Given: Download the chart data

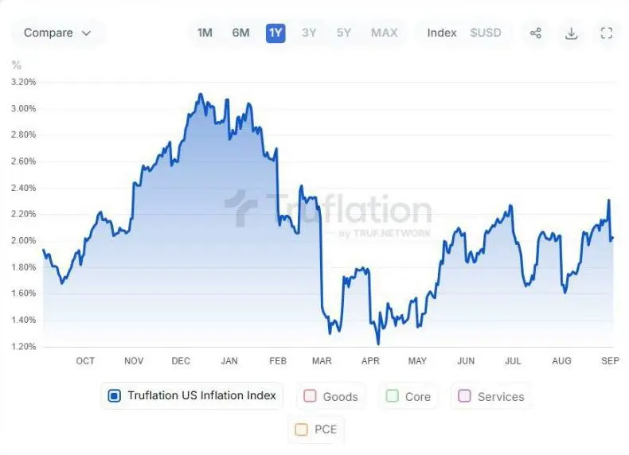Looking at the screenshot, I should coord(571,33).
